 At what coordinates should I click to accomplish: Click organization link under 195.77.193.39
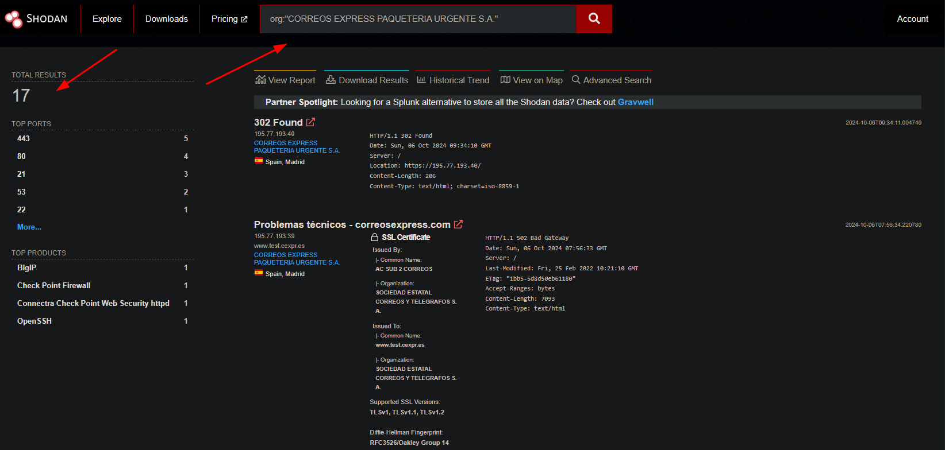(x=297, y=258)
